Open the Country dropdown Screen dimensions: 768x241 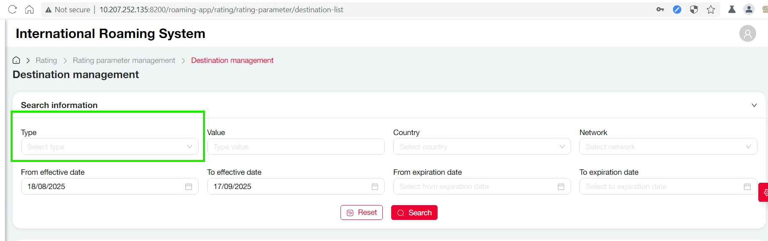[481, 147]
